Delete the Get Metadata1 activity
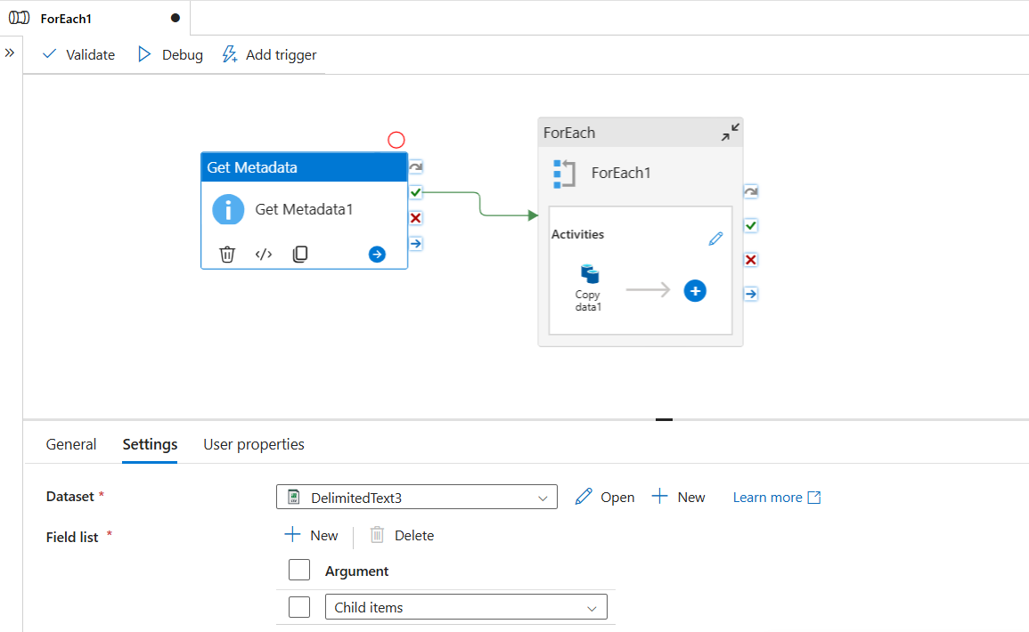The image size is (1029, 632). [227, 254]
